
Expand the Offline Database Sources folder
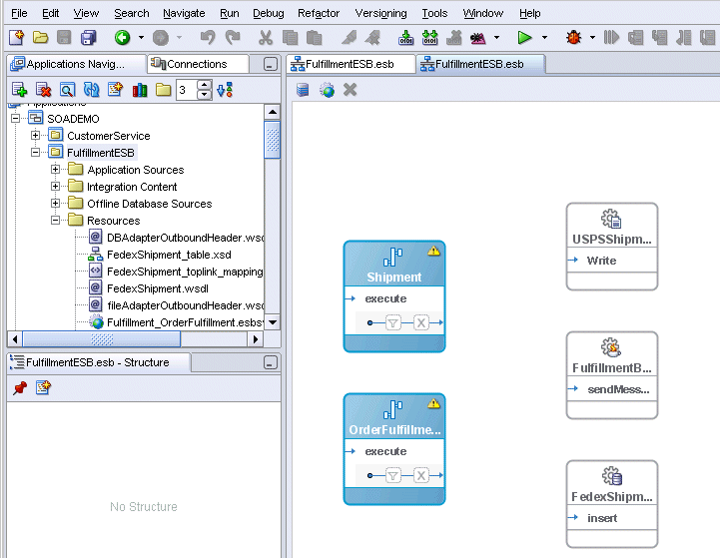tap(55, 204)
